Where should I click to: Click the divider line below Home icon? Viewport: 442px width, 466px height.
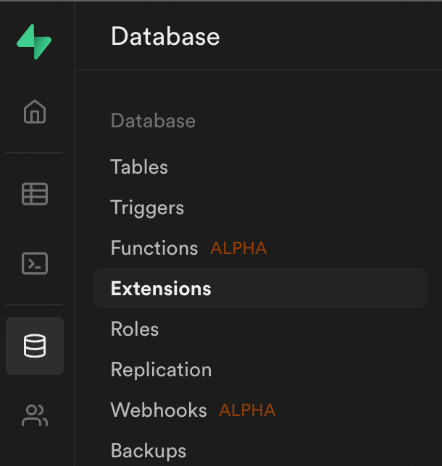tap(34, 153)
